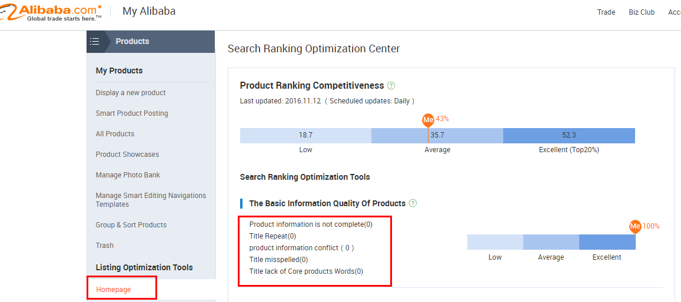Click the orange Me marker at 100%
This screenshot has width=681, height=302.
(x=635, y=226)
